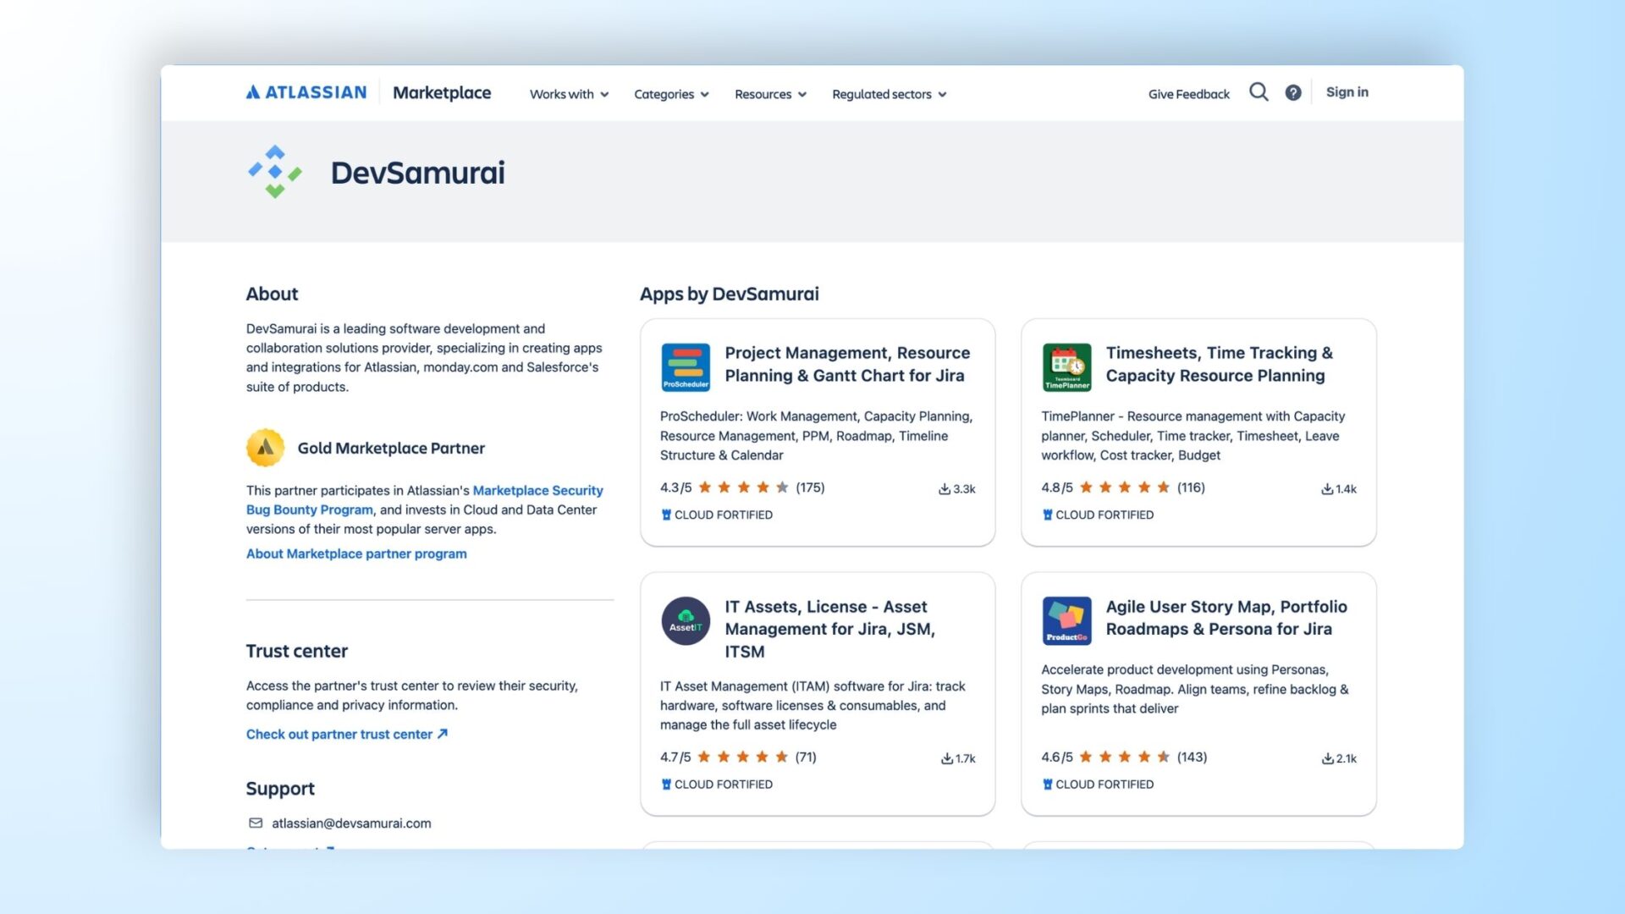Screen dimensions: 1625x914
Task: Click Sign in
Action: point(1347,92)
